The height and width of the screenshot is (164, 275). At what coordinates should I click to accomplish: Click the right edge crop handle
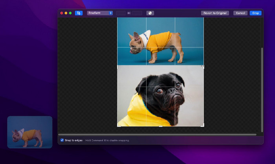click(x=203, y=67)
